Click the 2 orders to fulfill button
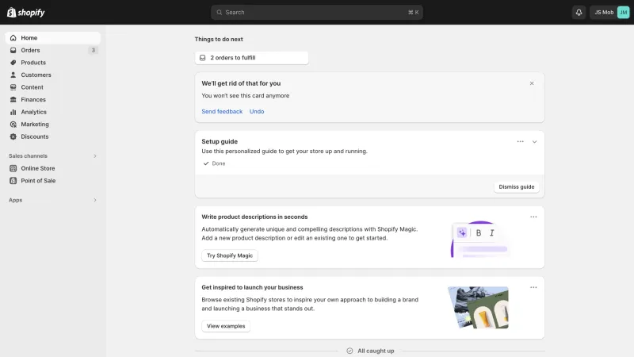Screen dimensions: 634x357 click(x=251, y=58)
